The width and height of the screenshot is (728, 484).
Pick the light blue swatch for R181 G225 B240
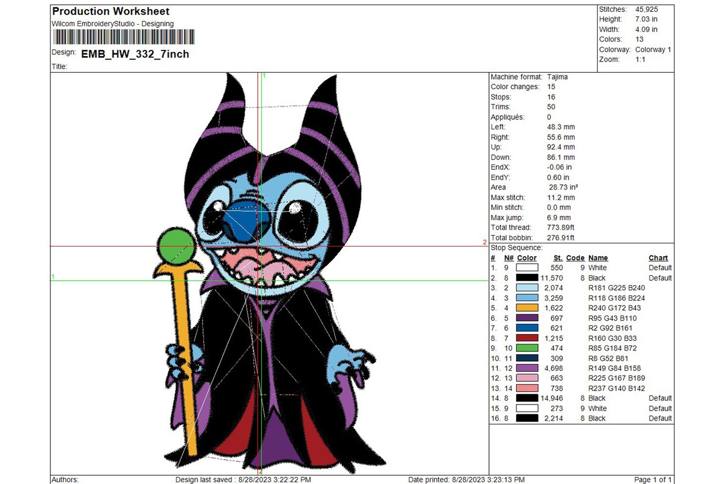point(527,288)
